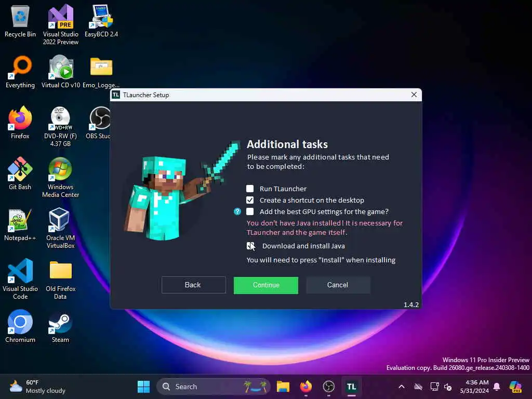The width and height of the screenshot is (532, 399).
Task: Open the weather widget showing 60°F
Action: [x=37, y=387]
